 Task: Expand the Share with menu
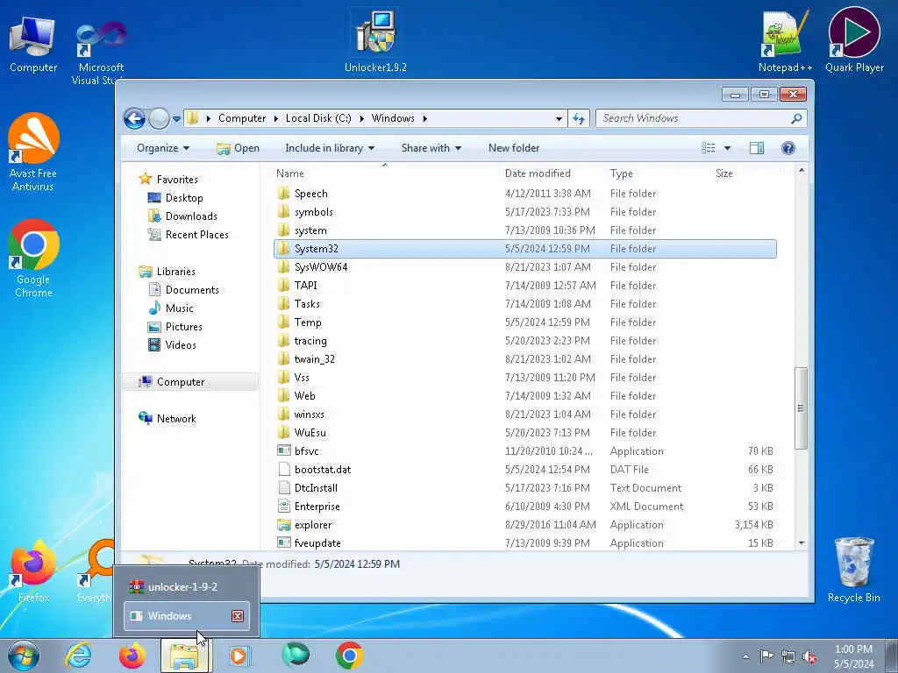(431, 148)
